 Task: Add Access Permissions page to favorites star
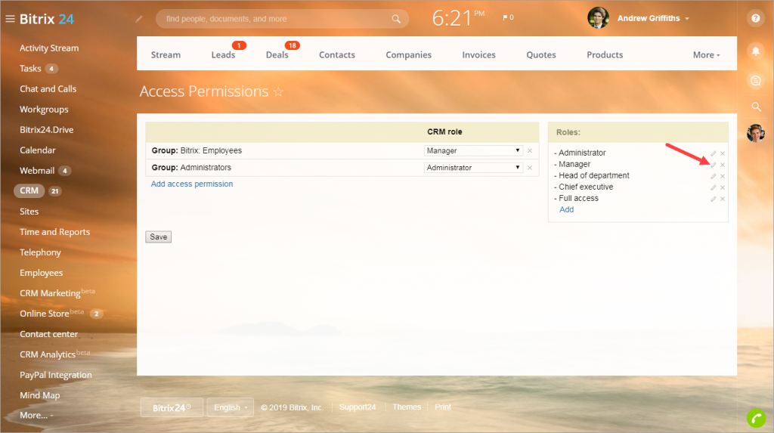click(278, 92)
